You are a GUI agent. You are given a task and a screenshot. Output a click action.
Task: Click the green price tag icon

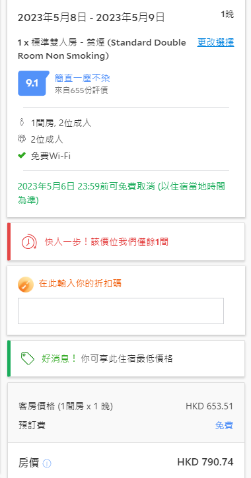pos(28,358)
